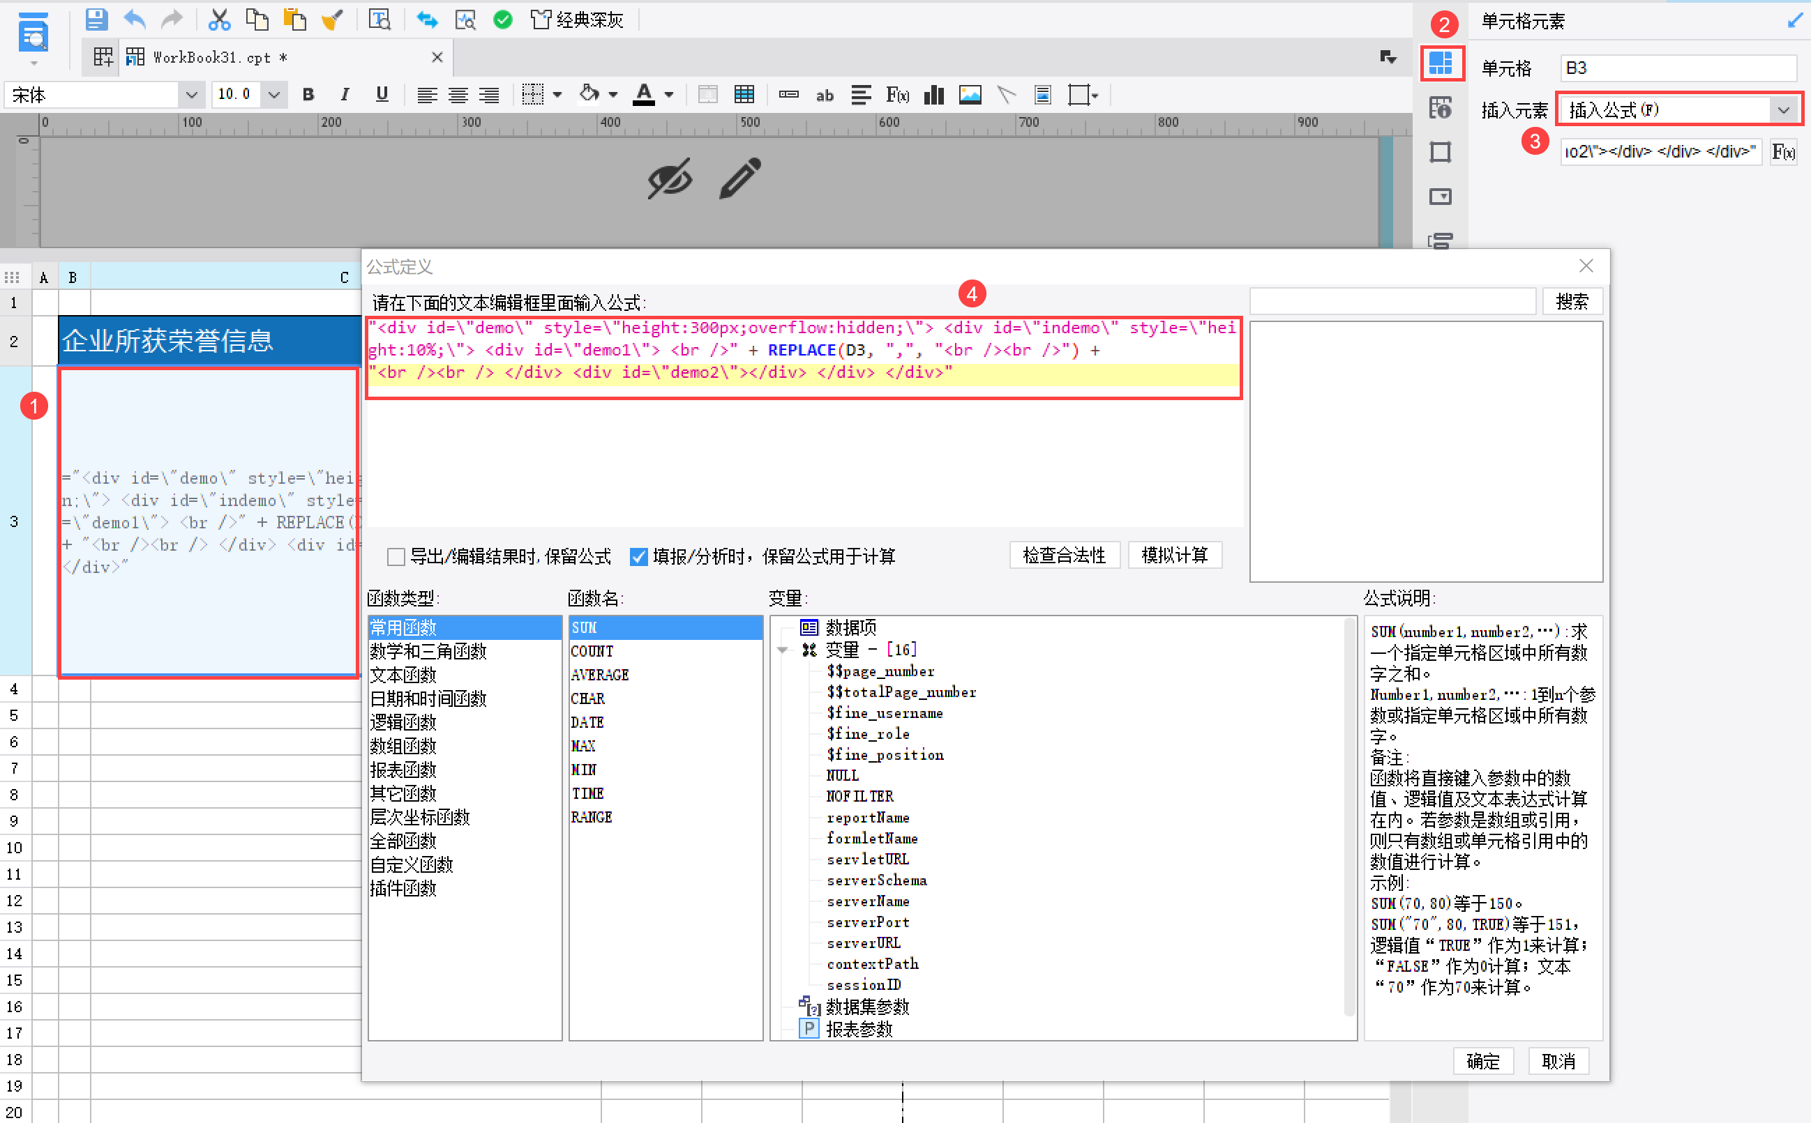The image size is (1811, 1123).
Task: Open the cell element panel icon
Action: 1441,64
